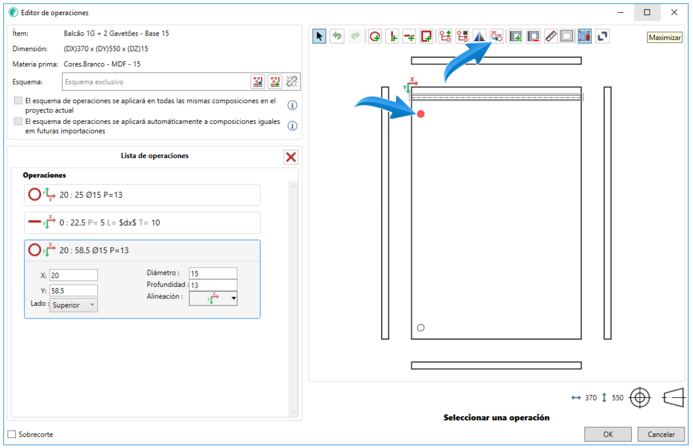Click the top edge strip of the panel

(x=496, y=61)
